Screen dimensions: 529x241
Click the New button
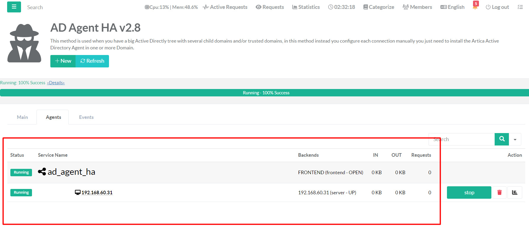(x=63, y=61)
